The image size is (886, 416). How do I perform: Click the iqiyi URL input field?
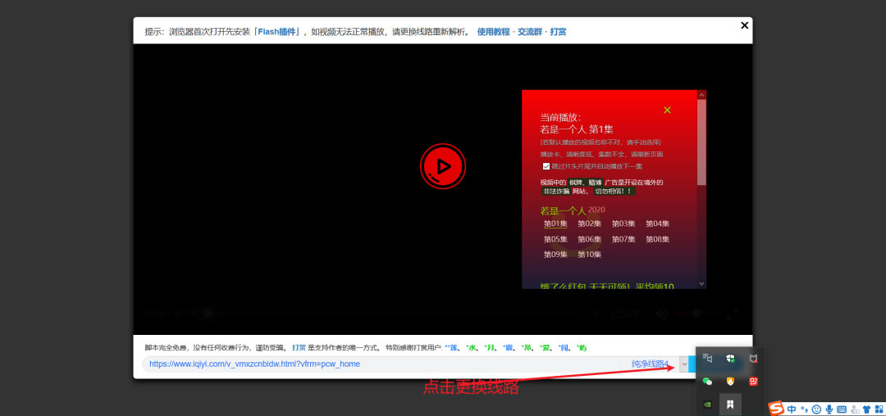coord(381,364)
